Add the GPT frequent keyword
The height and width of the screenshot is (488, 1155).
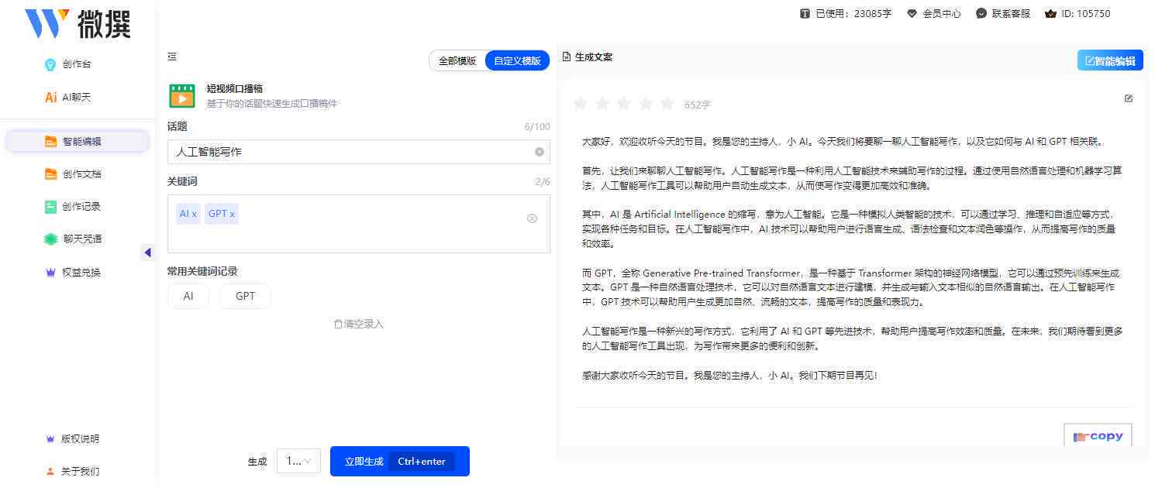246,296
